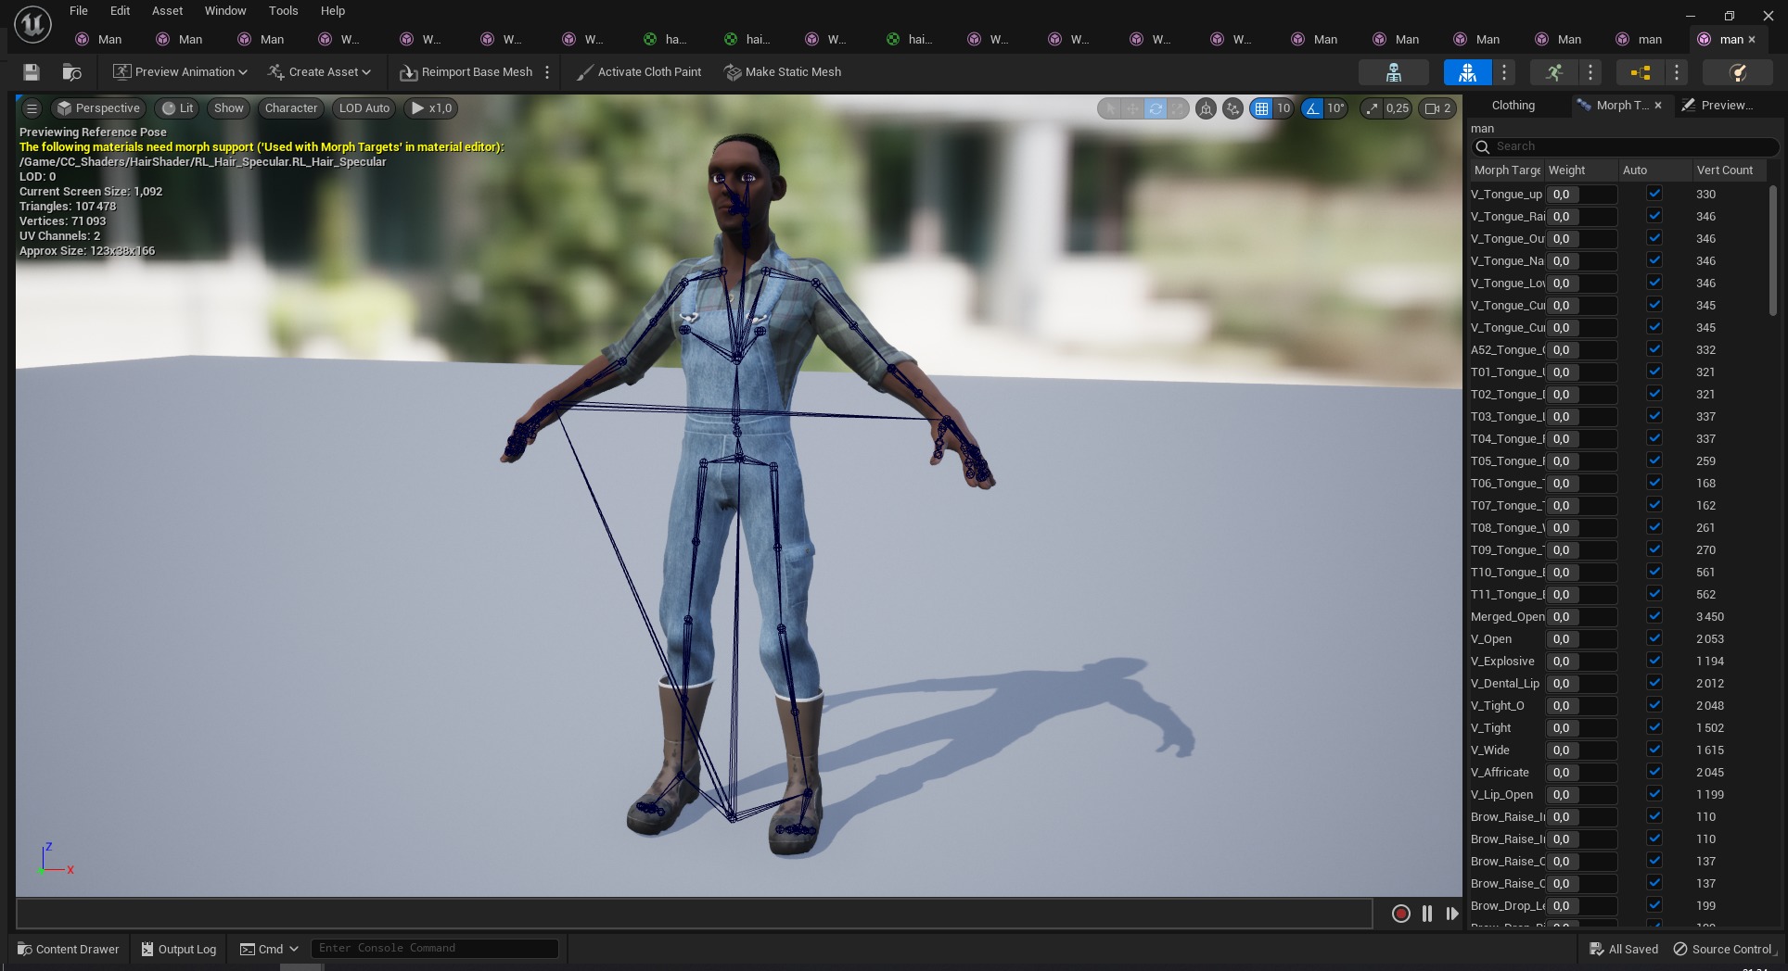The image size is (1788, 971).
Task: Uncheck Auto for V_Lip_Open
Action: pos(1654,794)
